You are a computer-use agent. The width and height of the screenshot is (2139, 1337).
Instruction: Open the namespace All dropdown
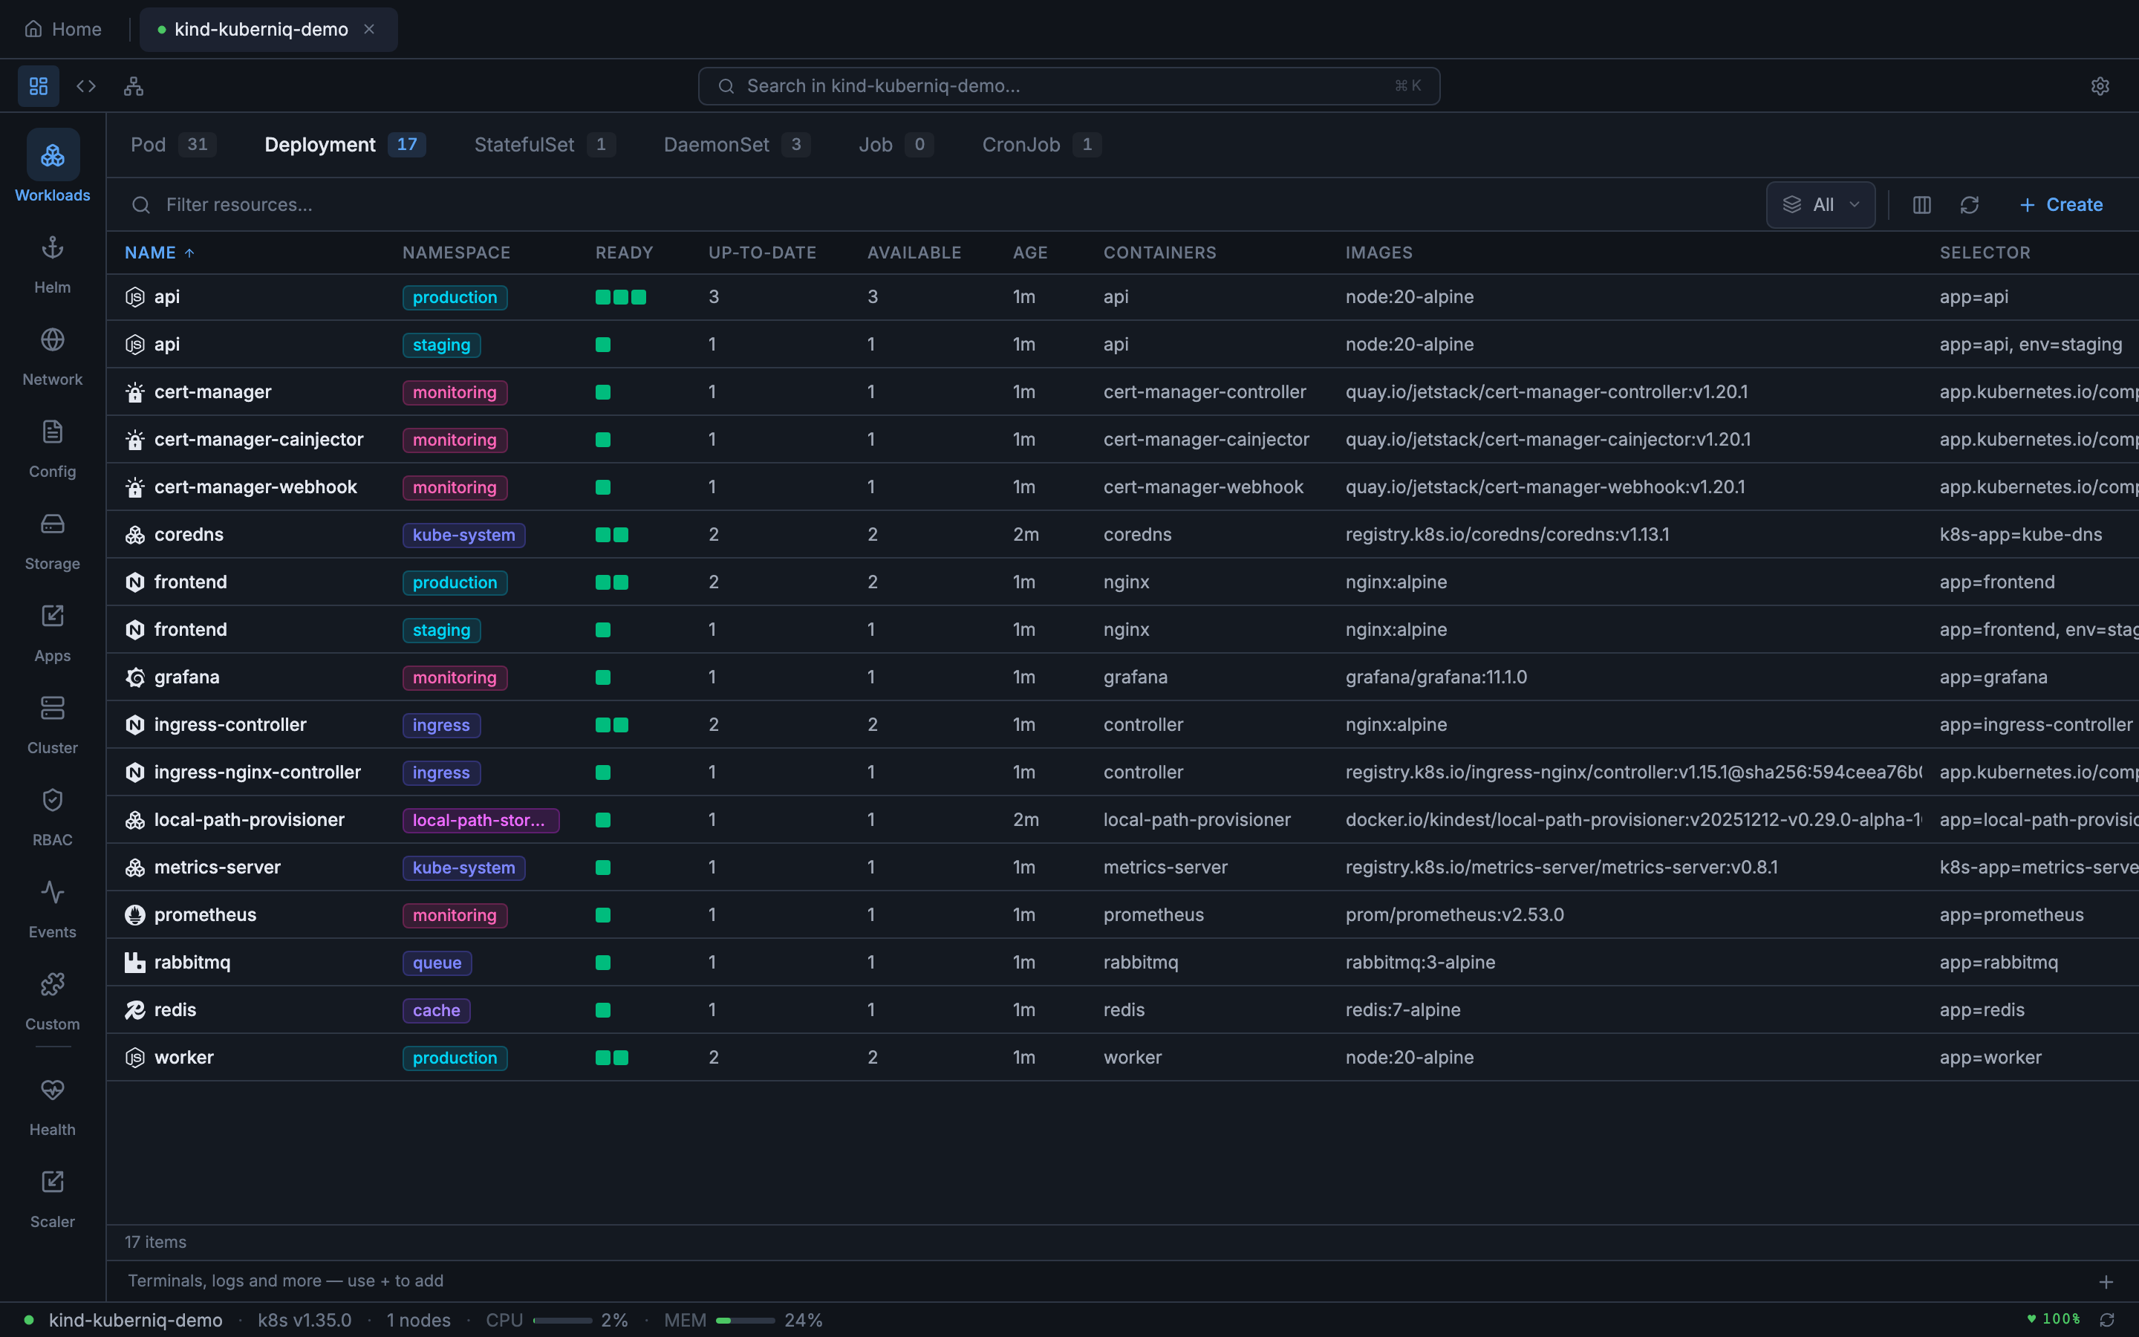[1820, 204]
